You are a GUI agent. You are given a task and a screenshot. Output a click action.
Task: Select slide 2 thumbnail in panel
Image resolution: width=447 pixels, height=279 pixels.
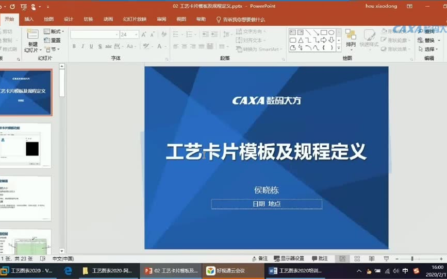(x=25, y=146)
